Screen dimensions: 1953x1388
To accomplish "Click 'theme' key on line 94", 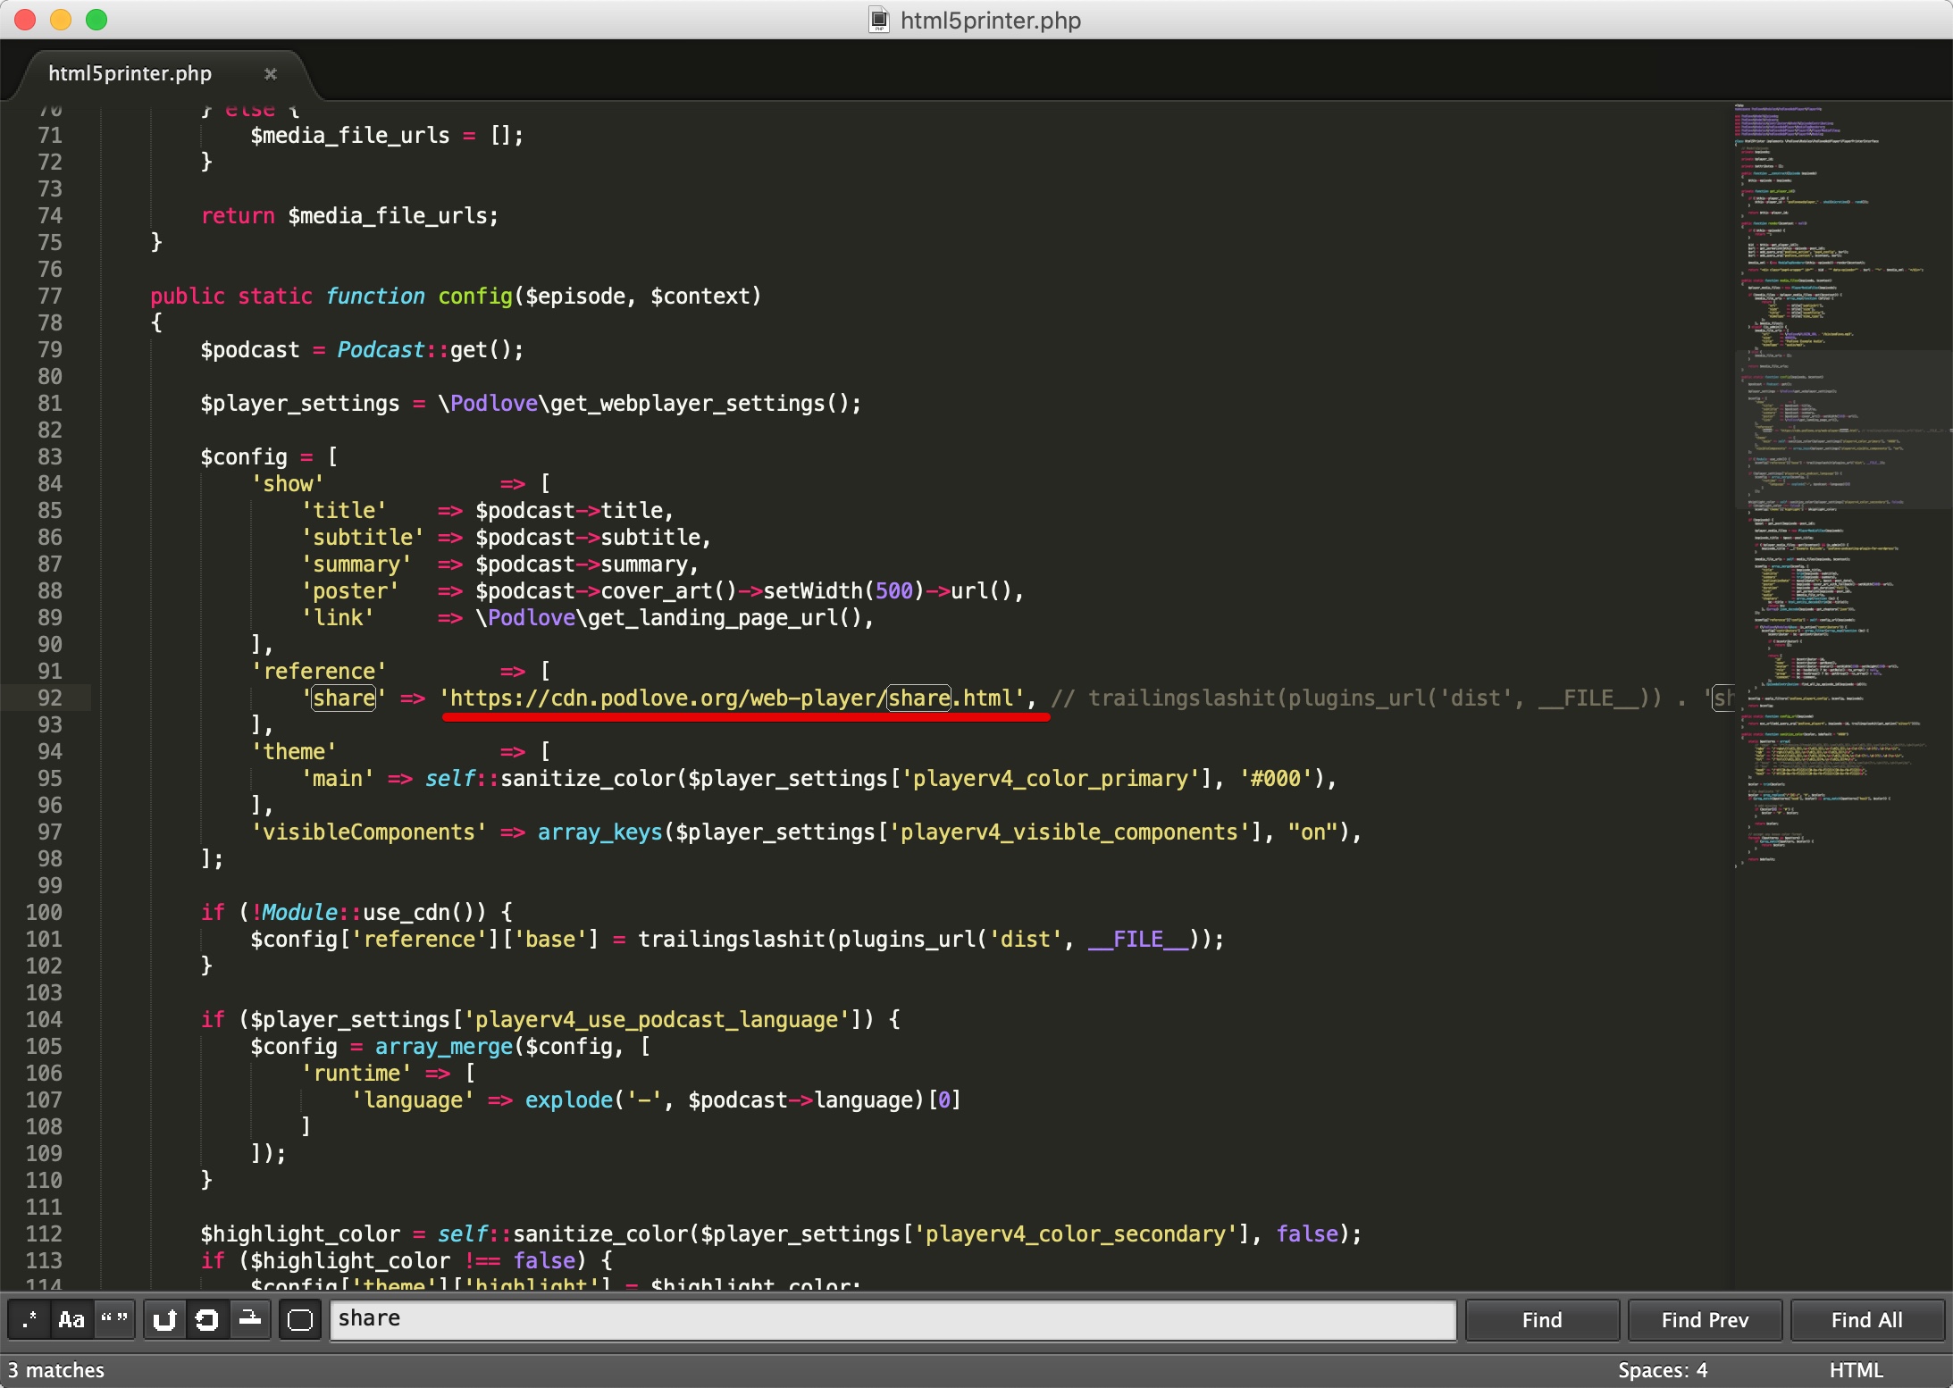I will tap(294, 751).
